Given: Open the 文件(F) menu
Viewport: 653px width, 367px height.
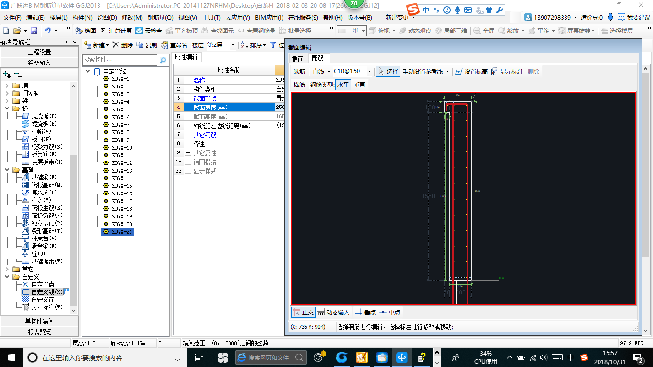Looking at the screenshot, I should point(12,17).
